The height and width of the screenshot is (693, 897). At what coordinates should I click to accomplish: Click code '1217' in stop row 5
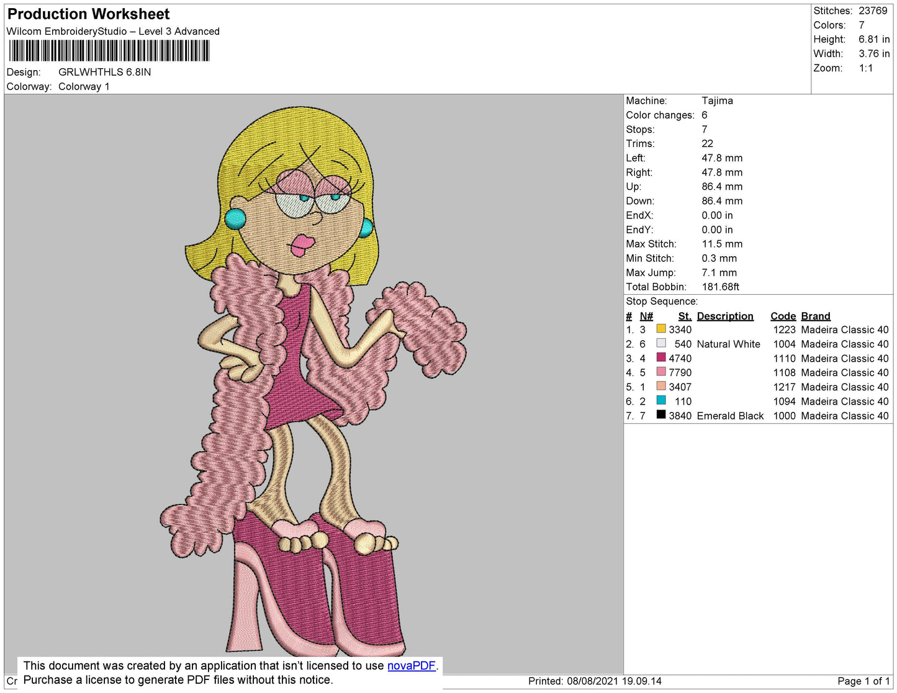click(784, 387)
